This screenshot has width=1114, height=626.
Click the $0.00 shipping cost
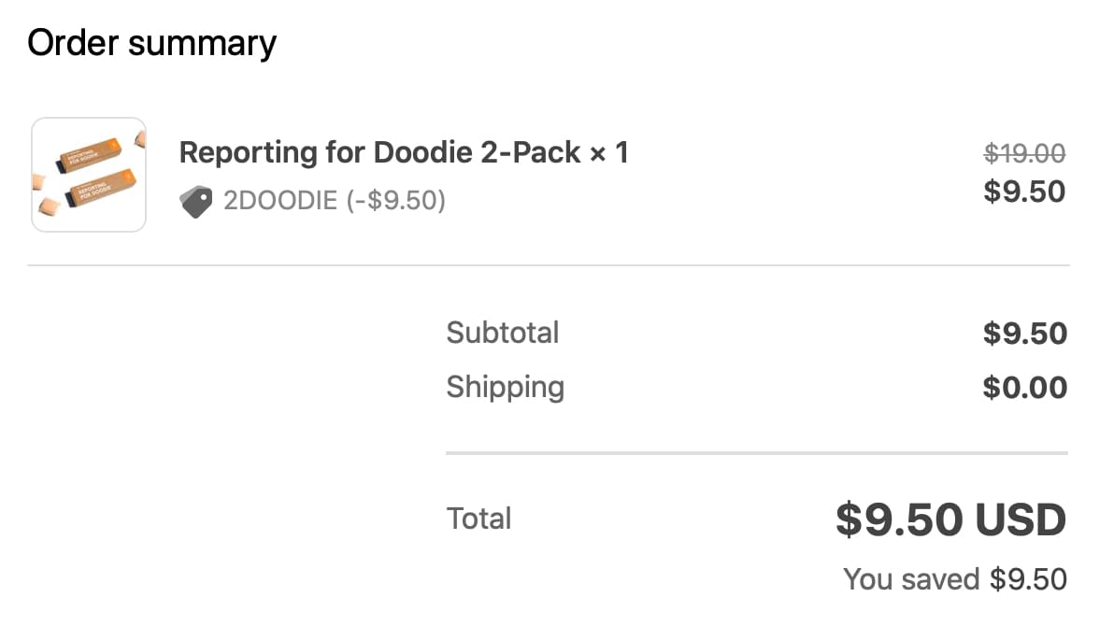click(x=1024, y=388)
